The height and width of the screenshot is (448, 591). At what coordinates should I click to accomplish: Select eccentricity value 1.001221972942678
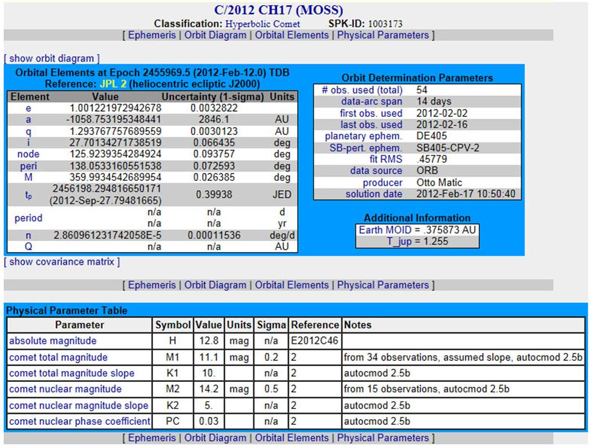pyautogui.click(x=115, y=108)
